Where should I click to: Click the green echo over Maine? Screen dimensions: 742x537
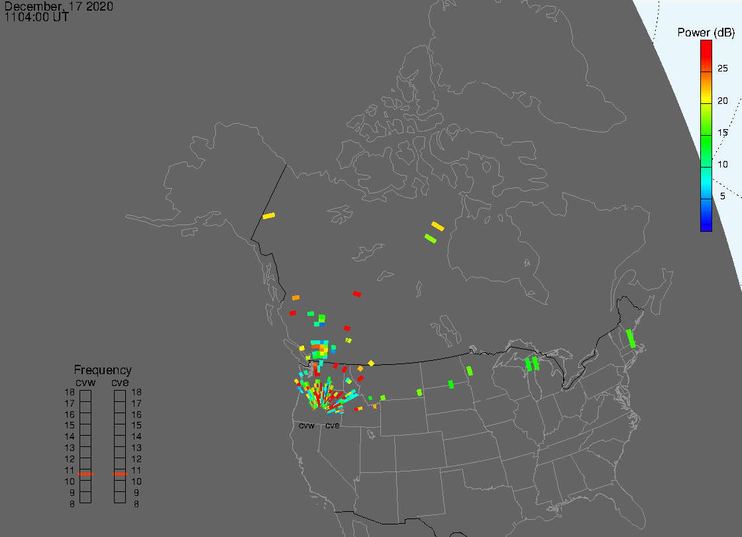pos(631,339)
